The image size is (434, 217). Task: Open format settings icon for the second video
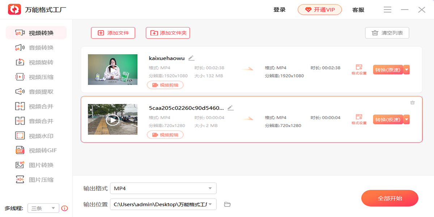tap(359, 119)
